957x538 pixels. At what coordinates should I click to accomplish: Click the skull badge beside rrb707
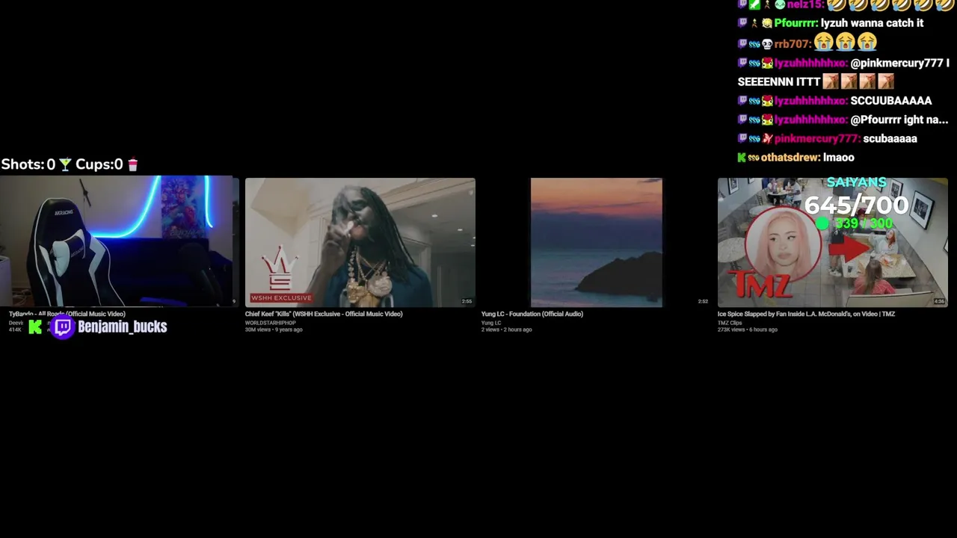point(767,44)
